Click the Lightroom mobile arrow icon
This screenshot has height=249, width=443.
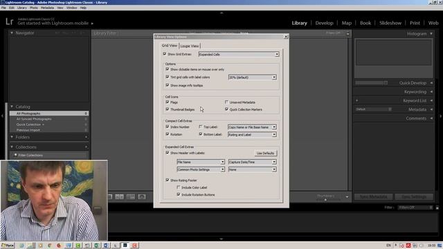coord(92,24)
